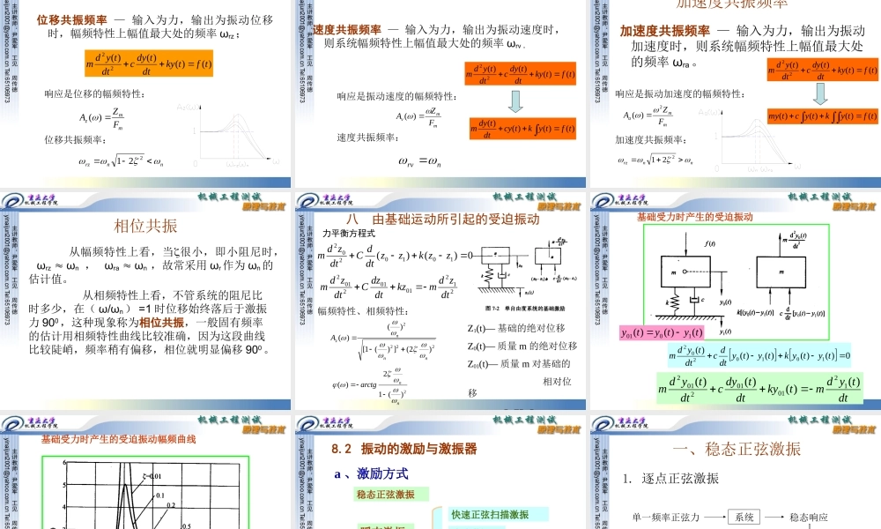Image resolution: width=881 pixels, height=529 pixels.
Task: Click the green equation box on 基础受力 slide
Action: click(759, 389)
